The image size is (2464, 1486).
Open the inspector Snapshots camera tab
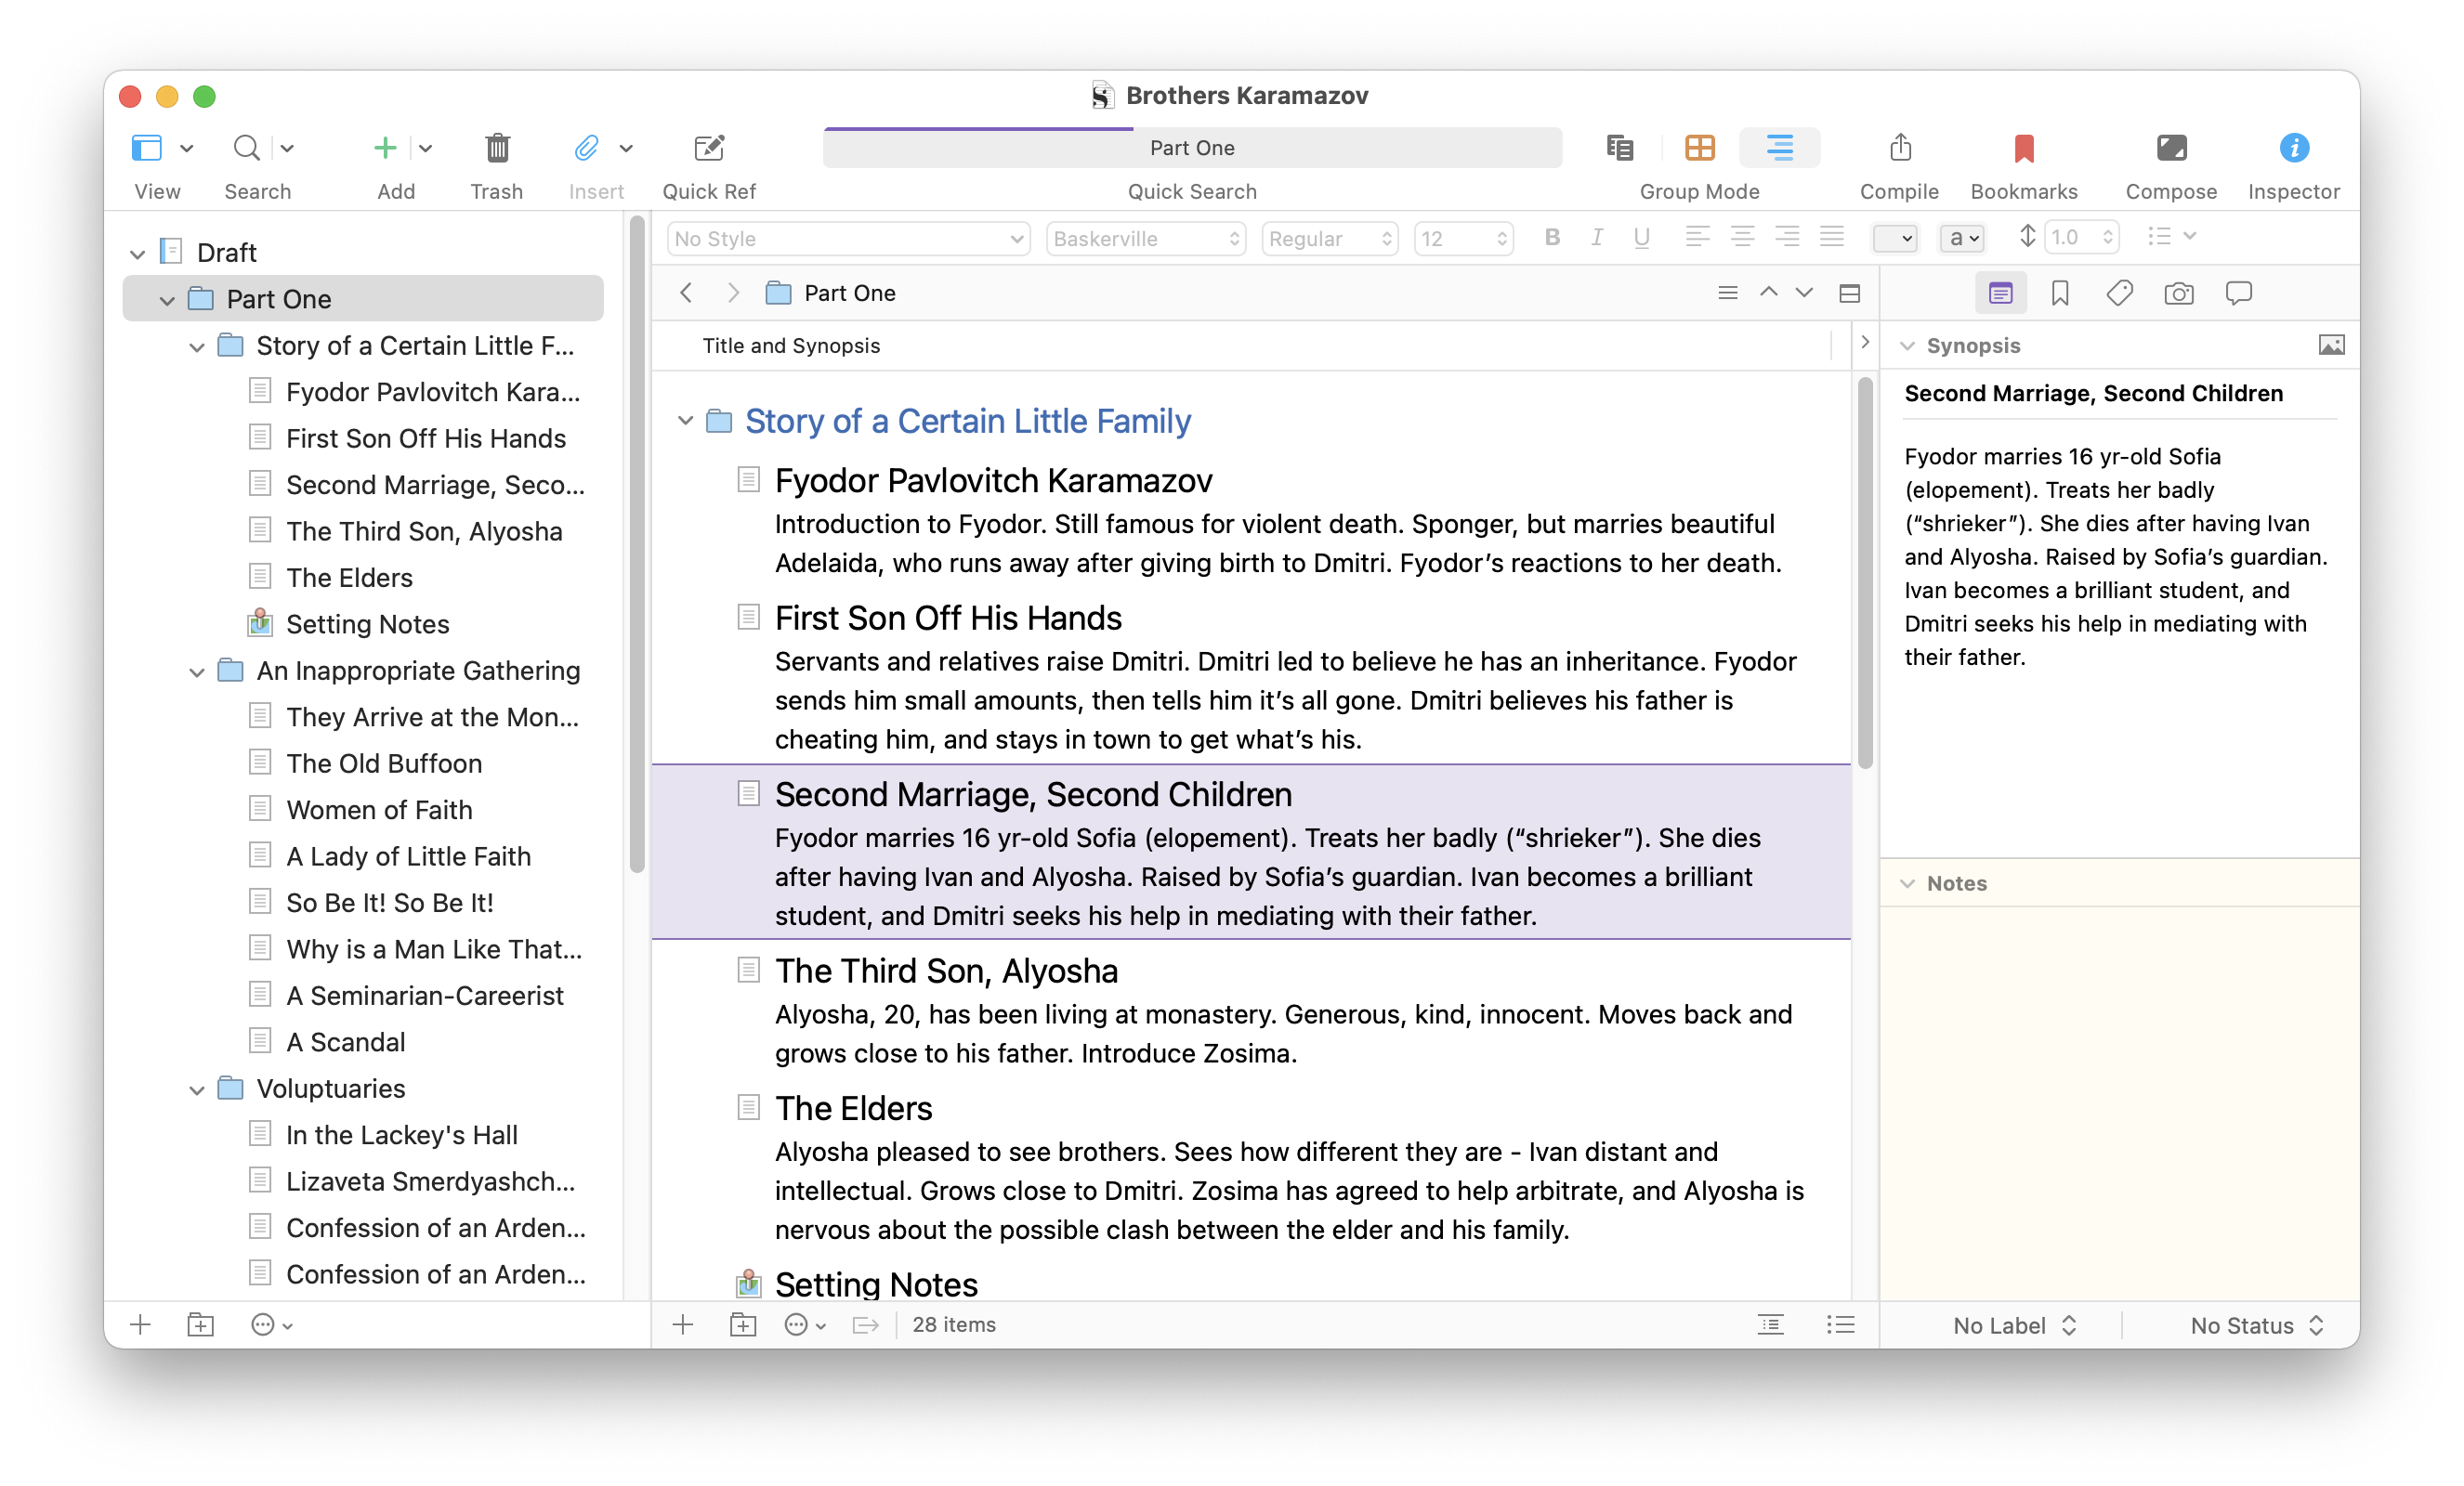(x=2178, y=293)
